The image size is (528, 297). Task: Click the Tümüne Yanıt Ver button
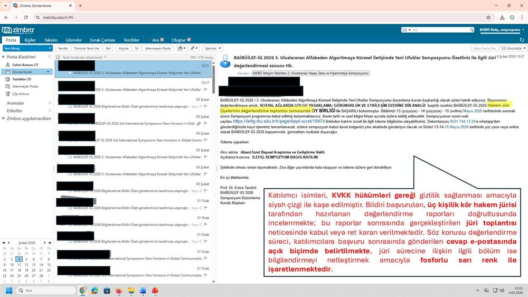click(x=86, y=48)
